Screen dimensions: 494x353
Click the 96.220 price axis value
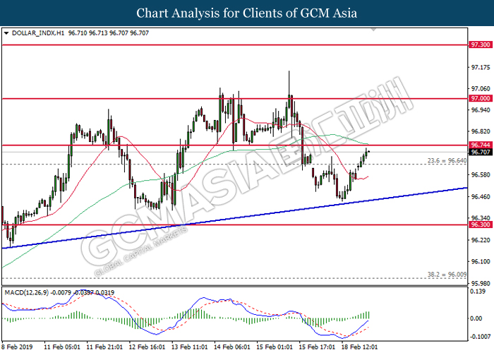point(481,240)
